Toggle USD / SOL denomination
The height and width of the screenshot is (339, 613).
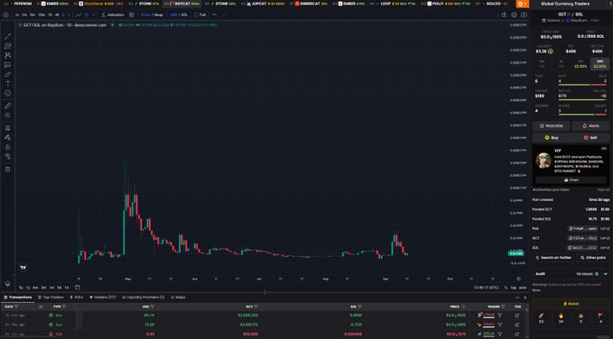click(x=179, y=14)
